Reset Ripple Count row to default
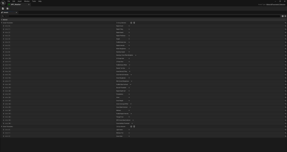This screenshot has height=152, width=287. 285,26
